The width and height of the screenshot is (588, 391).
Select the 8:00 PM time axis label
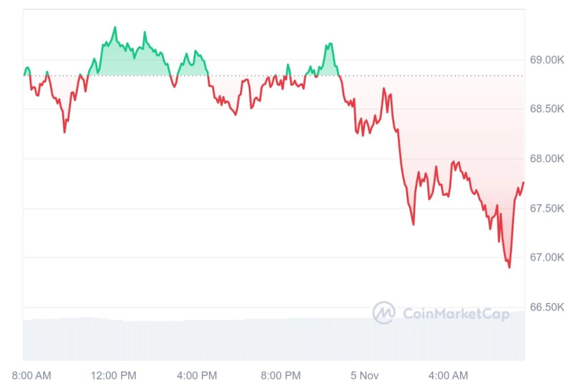point(281,375)
